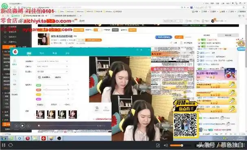
Task: Click the heart icon in the dark left sidebar
Action: click(x=5, y=37)
